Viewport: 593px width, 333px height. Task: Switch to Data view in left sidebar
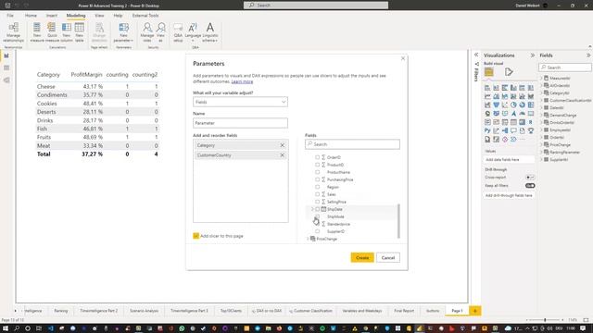point(6,68)
